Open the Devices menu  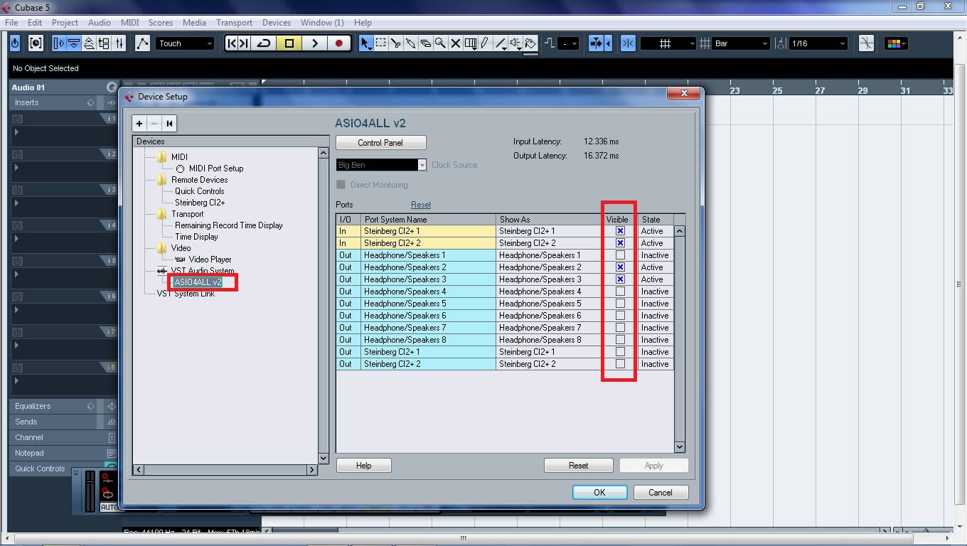click(276, 22)
